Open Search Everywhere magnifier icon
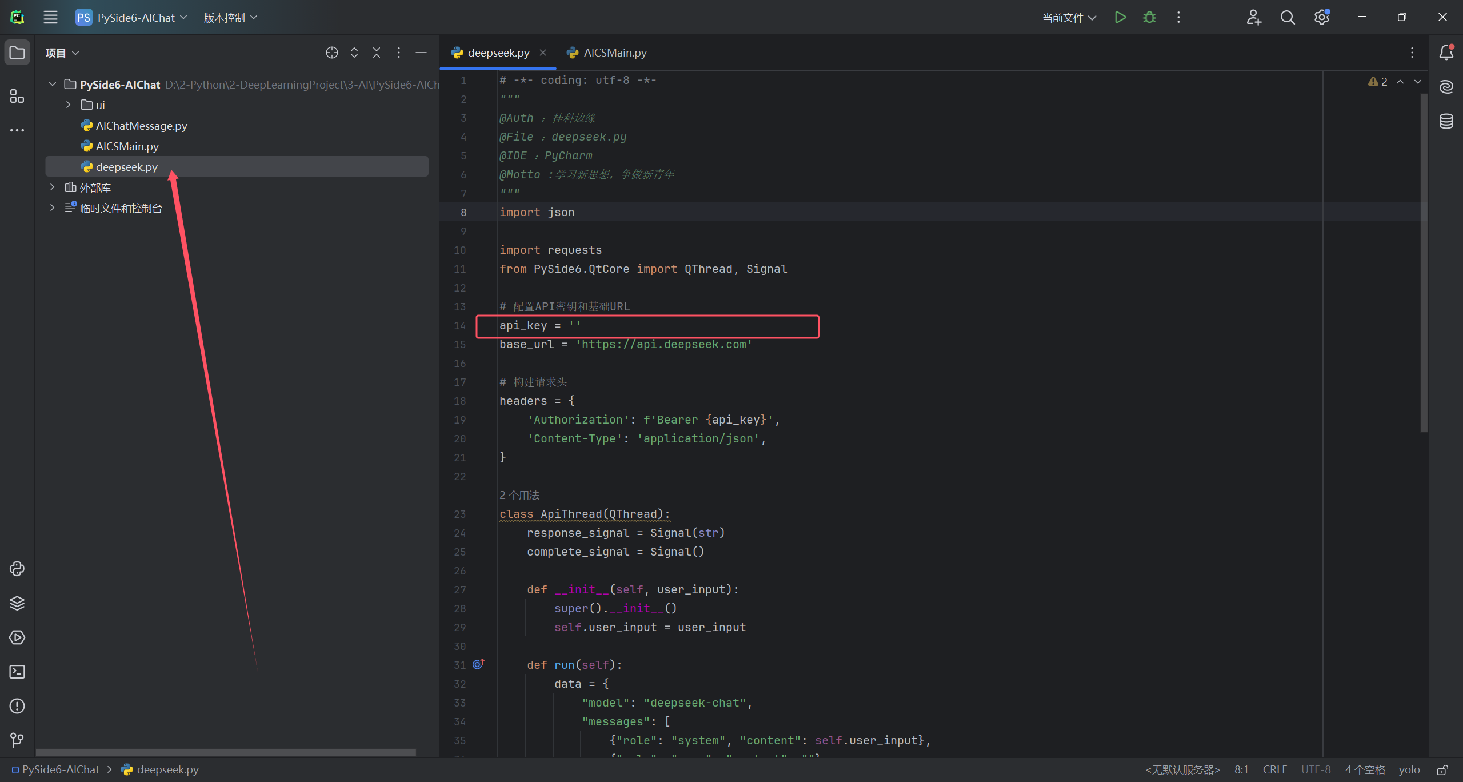Viewport: 1463px width, 782px height. coord(1288,17)
